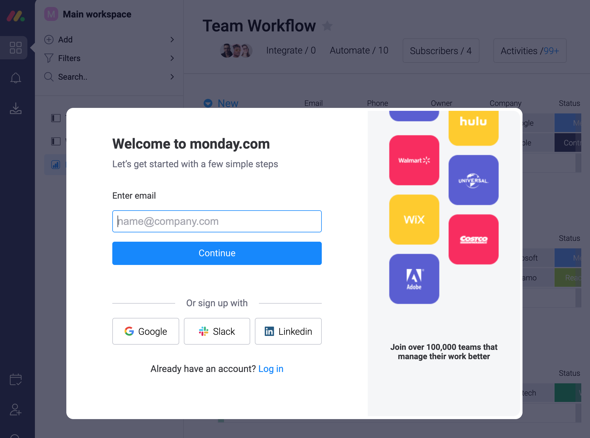Expand the Filters chevron
This screenshot has width=590, height=438.
[x=172, y=58]
